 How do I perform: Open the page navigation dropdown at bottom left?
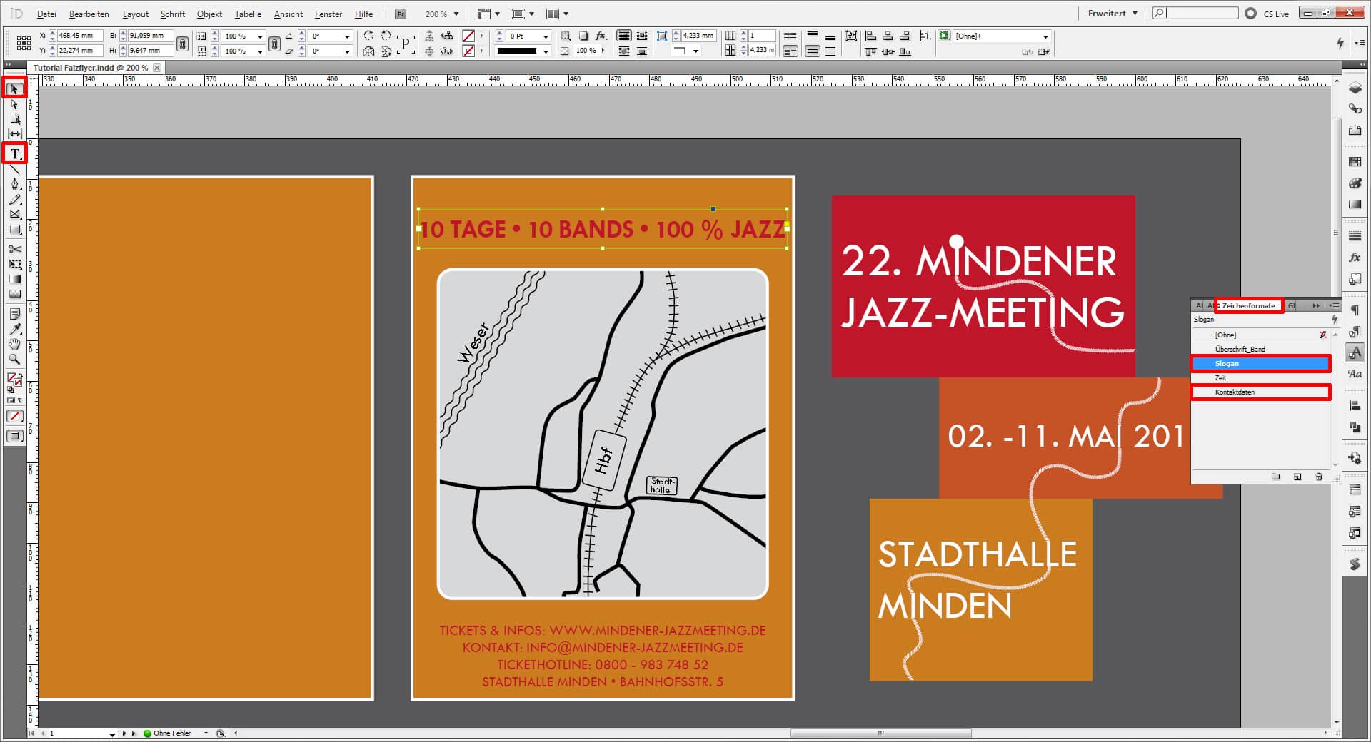[112, 733]
